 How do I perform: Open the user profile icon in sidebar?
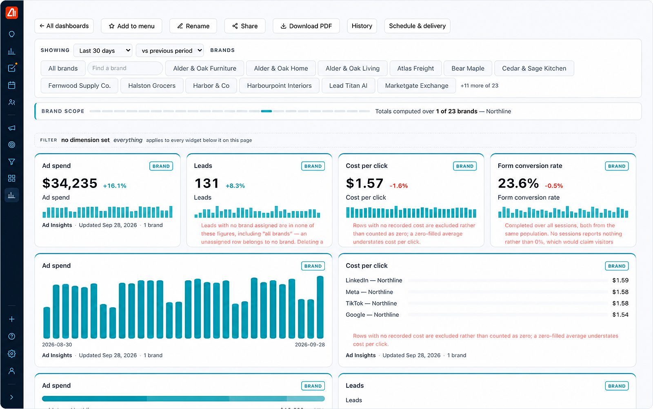pyautogui.click(x=12, y=371)
